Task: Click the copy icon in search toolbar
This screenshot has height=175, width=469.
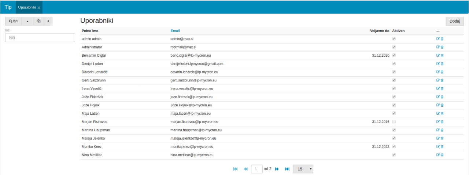Action: pos(38,21)
